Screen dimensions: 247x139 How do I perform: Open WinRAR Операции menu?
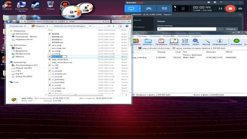click(155, 36)
